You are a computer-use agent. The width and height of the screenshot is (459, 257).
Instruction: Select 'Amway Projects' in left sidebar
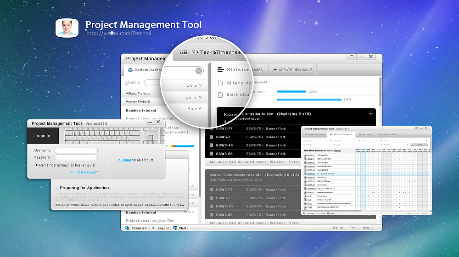click(138, 101)
